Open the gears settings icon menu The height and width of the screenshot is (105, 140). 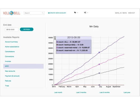click(x=85, y=13)
